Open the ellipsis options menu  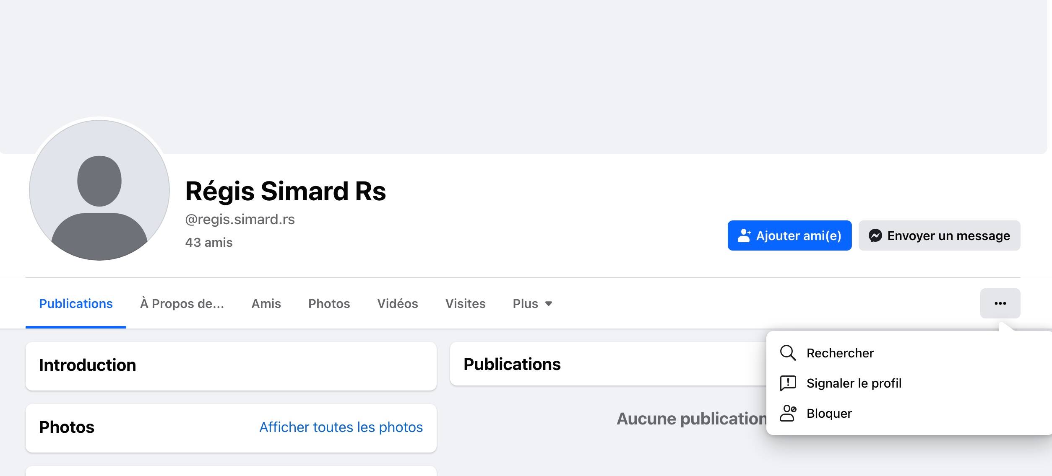pyautogui.click(x=1000, y=303)
